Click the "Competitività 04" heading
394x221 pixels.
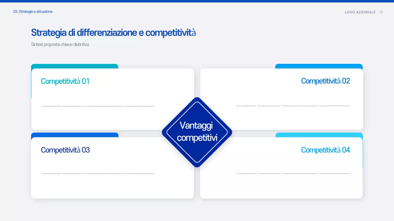325,150
